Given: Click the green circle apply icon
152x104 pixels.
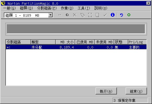Looking at the screenshot, I should pyautogui.click(x=129, y=15).
